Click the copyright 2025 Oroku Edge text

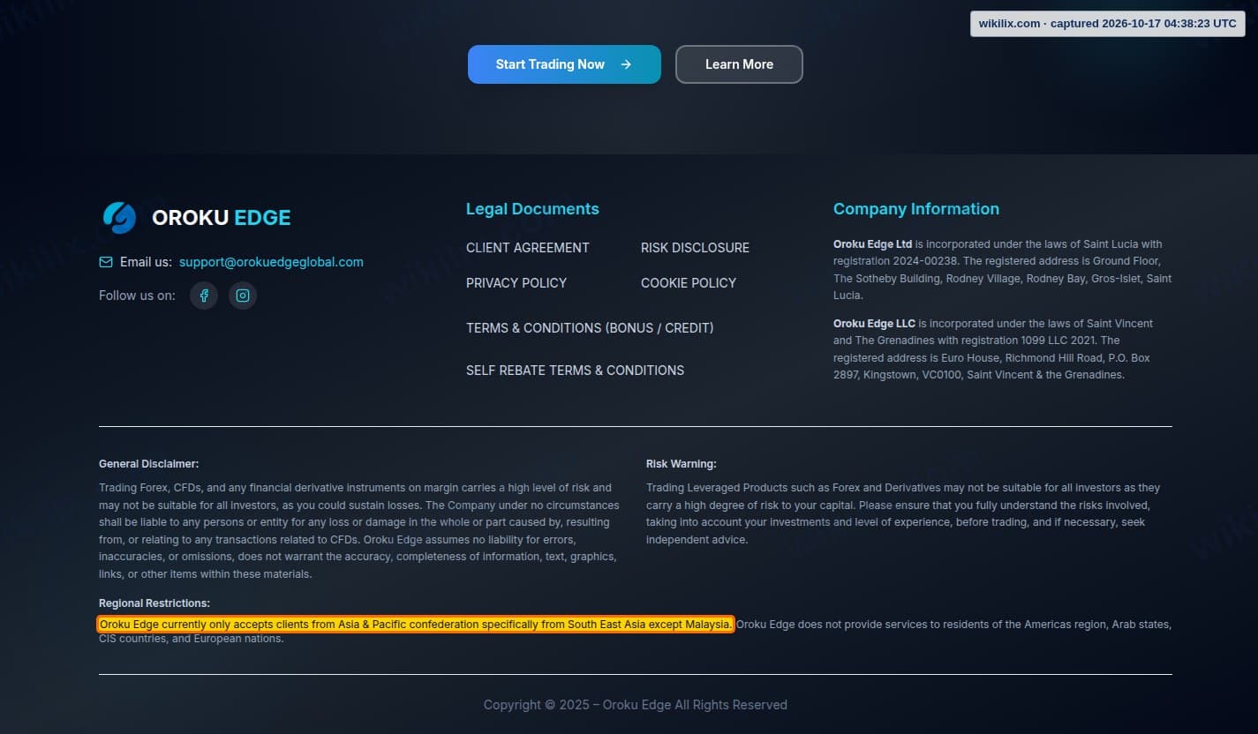(x=636, y=705)
